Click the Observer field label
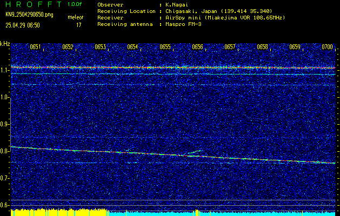This screenshot has height=216, width=340. click(x=110, y=5)
